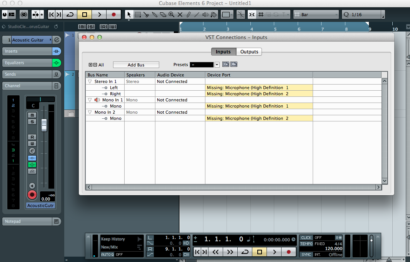Toggle Write automation (W) on channel

tap(32, 144)
